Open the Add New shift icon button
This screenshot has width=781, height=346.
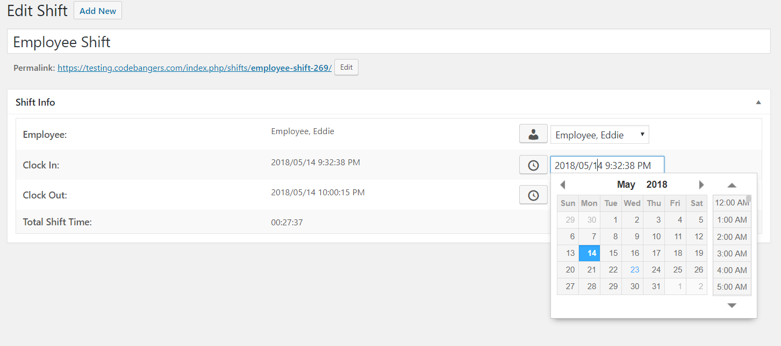point(97,10)
